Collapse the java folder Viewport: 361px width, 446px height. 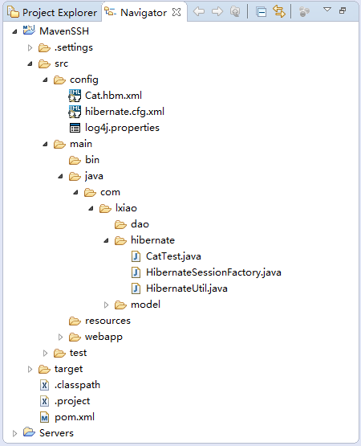coord(60,176)
